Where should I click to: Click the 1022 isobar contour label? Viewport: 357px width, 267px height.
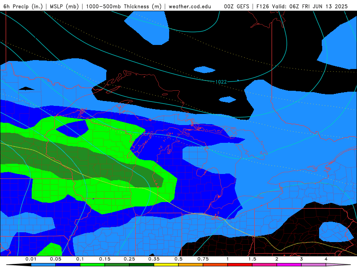221,82
